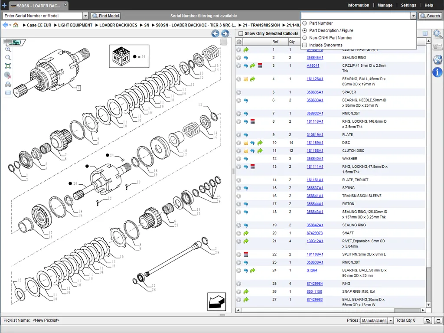This screenshot has height=333, width=444.
Task: Click the single window icon in status bar
Action: (438, 320)
